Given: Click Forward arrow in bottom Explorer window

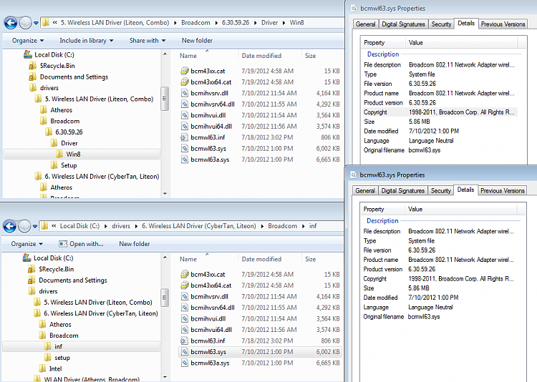Looking at the screenshot, I should point(24,226).
